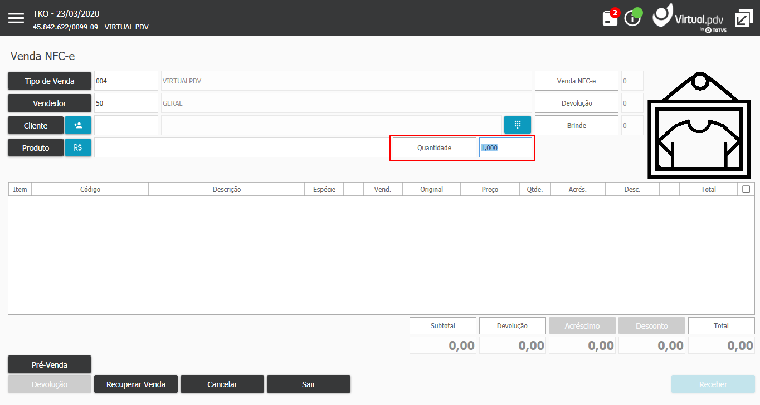Image resolution: width=760 pixels, height=405 pixels.
Task: Click the dark Devolução button at the bottom left
Action: point(50,384)
